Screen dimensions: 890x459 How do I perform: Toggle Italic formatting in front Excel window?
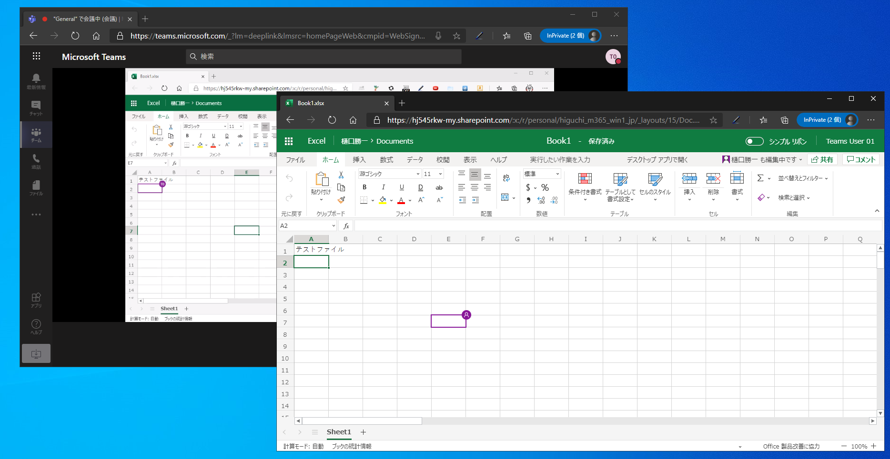click(x=383, y=187)
